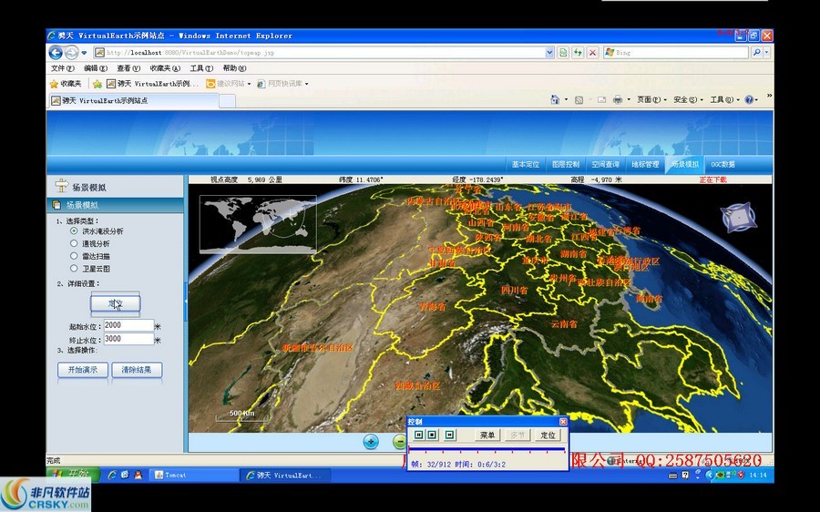Screen dimensions: 820x512
Task: Open the 网页快讯库 dropdown
Action: coord(282,84)
